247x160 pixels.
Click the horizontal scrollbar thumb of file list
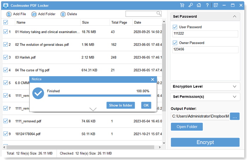pos(80,147)
